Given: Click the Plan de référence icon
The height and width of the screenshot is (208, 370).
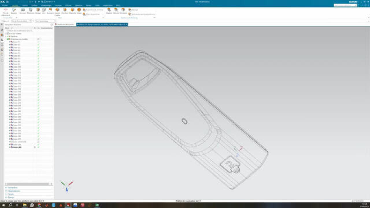Looking at the screenshot, I should click(5, 10).
